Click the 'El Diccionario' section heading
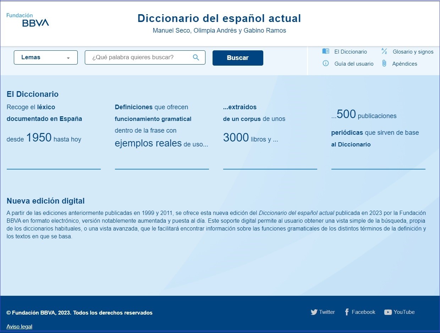This screenshot has width=440, height=333. [x=33, y=94]
